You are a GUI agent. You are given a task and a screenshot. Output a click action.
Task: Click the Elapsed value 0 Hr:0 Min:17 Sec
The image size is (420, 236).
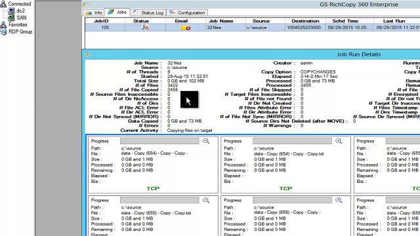pyautogui.click(x=319, y=77)
